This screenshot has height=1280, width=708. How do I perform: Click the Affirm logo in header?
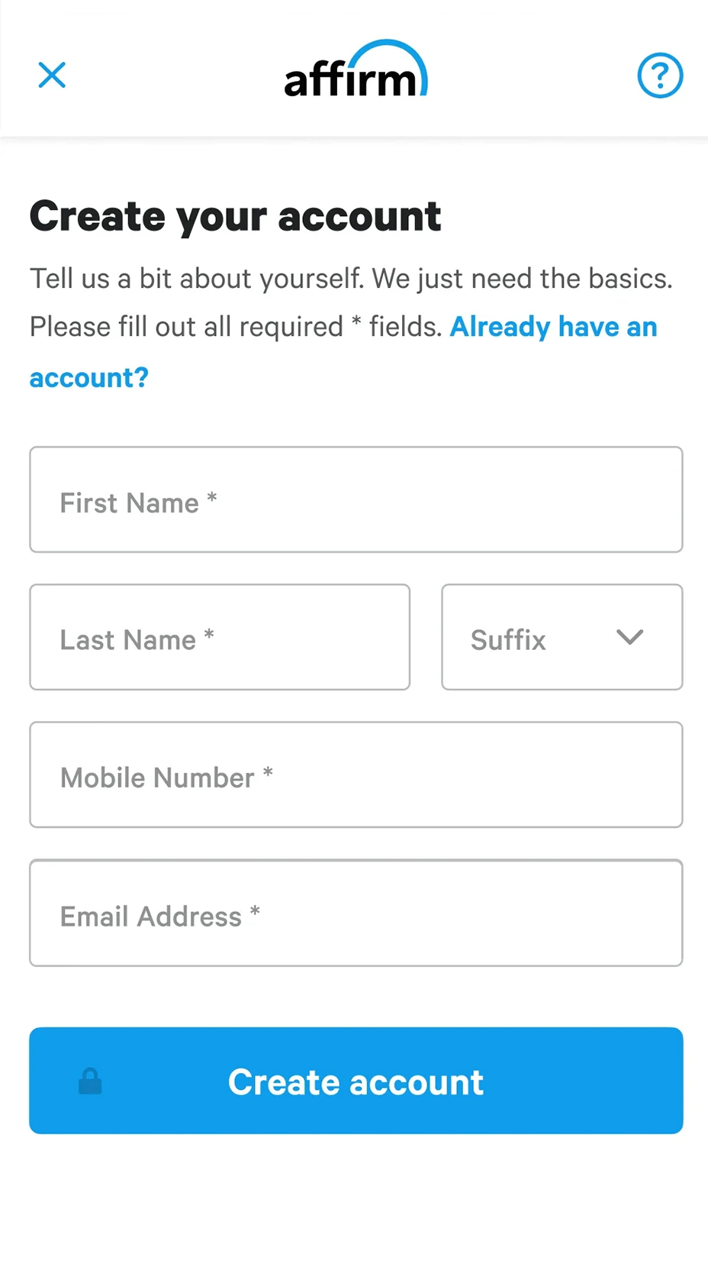pyautogui.click(x=356, y=71)
